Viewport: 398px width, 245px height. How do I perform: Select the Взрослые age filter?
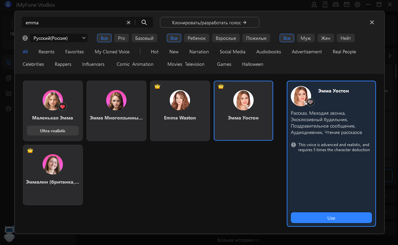(226, 38)
